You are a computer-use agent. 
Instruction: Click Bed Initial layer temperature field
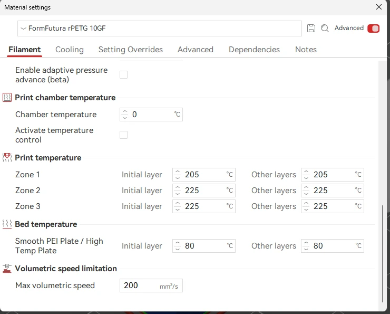[x=204, y=246]
